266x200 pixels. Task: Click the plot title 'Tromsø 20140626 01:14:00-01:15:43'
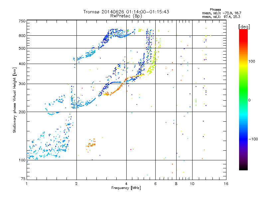(x=126, y=12)
